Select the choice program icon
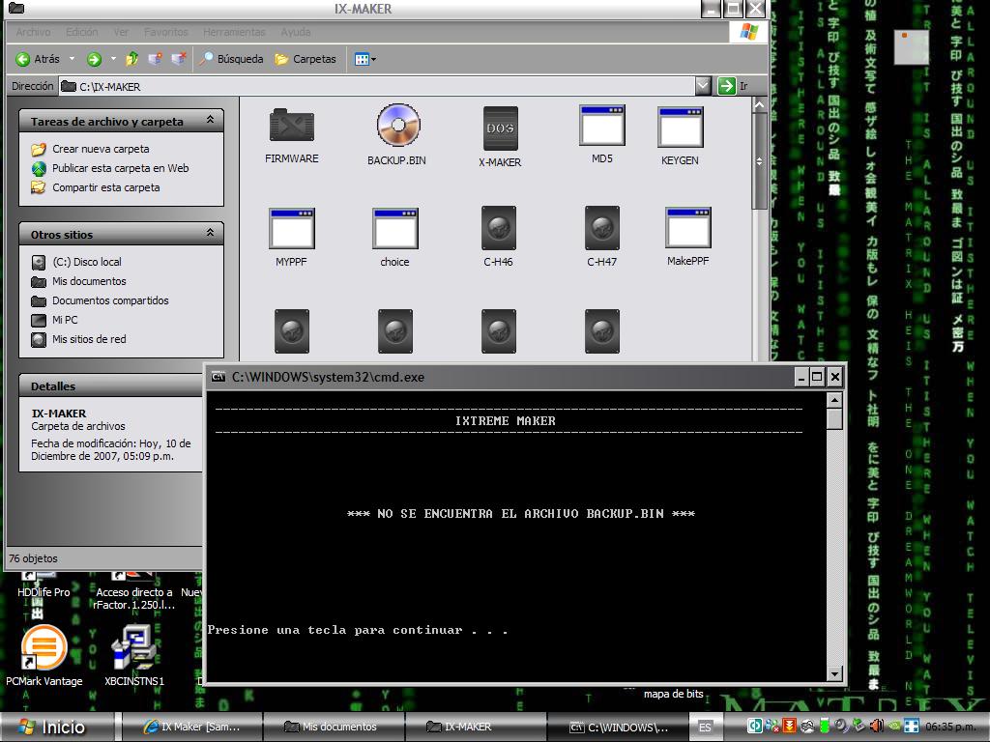The width and height of the screenshot is (990, 742). tap(395, 228)
